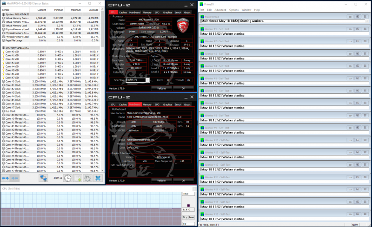The width and height of the screenshot is (372, 227).
Task: Start logging with the log file icon
Action: click(78, 178)
